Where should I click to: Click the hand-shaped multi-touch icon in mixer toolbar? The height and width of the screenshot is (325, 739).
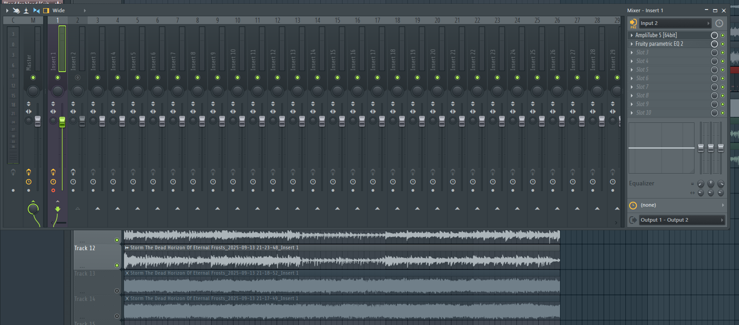16,10
